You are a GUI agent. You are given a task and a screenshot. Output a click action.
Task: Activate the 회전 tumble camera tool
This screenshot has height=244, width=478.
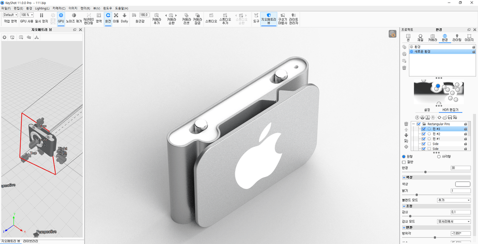[x=108, y=18]
